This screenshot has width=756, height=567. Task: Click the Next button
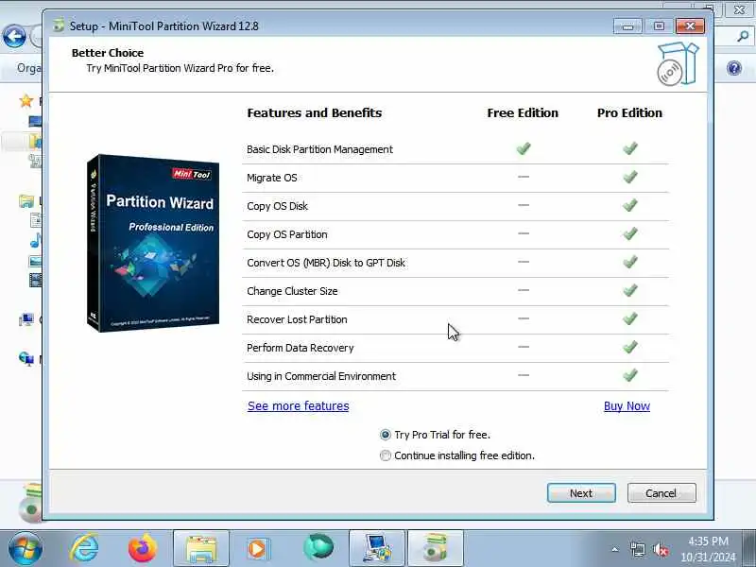tap(581, 492)
